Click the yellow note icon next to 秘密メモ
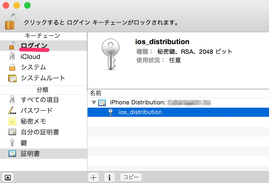The height and width of the screenshot is (183, 269). [x=12, y=121]
